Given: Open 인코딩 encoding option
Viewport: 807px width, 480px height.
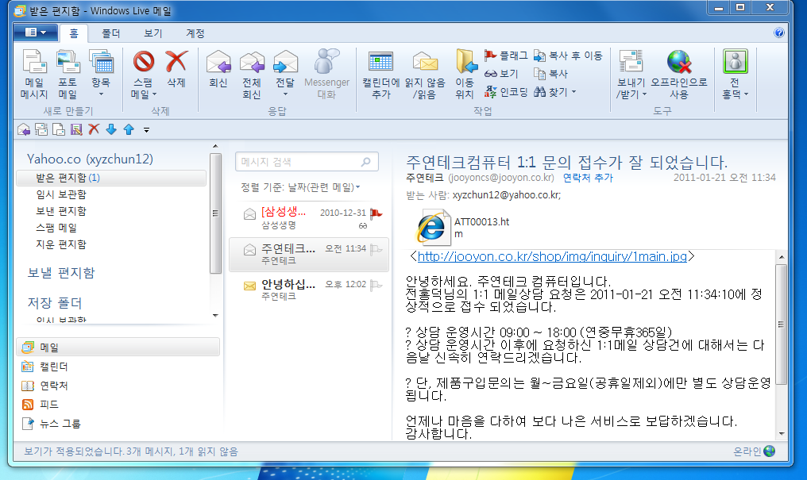Looking at the screenshot, I should click(506, 92).
